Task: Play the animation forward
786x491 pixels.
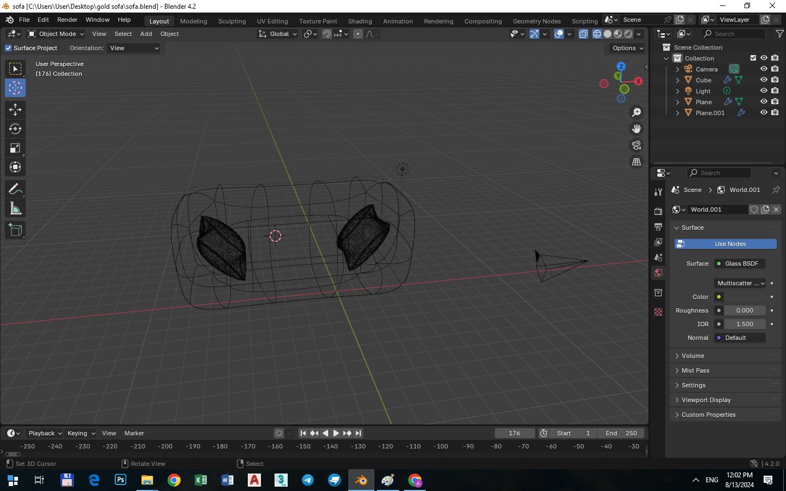Action: pyautogui.click(x=336, y=433)
